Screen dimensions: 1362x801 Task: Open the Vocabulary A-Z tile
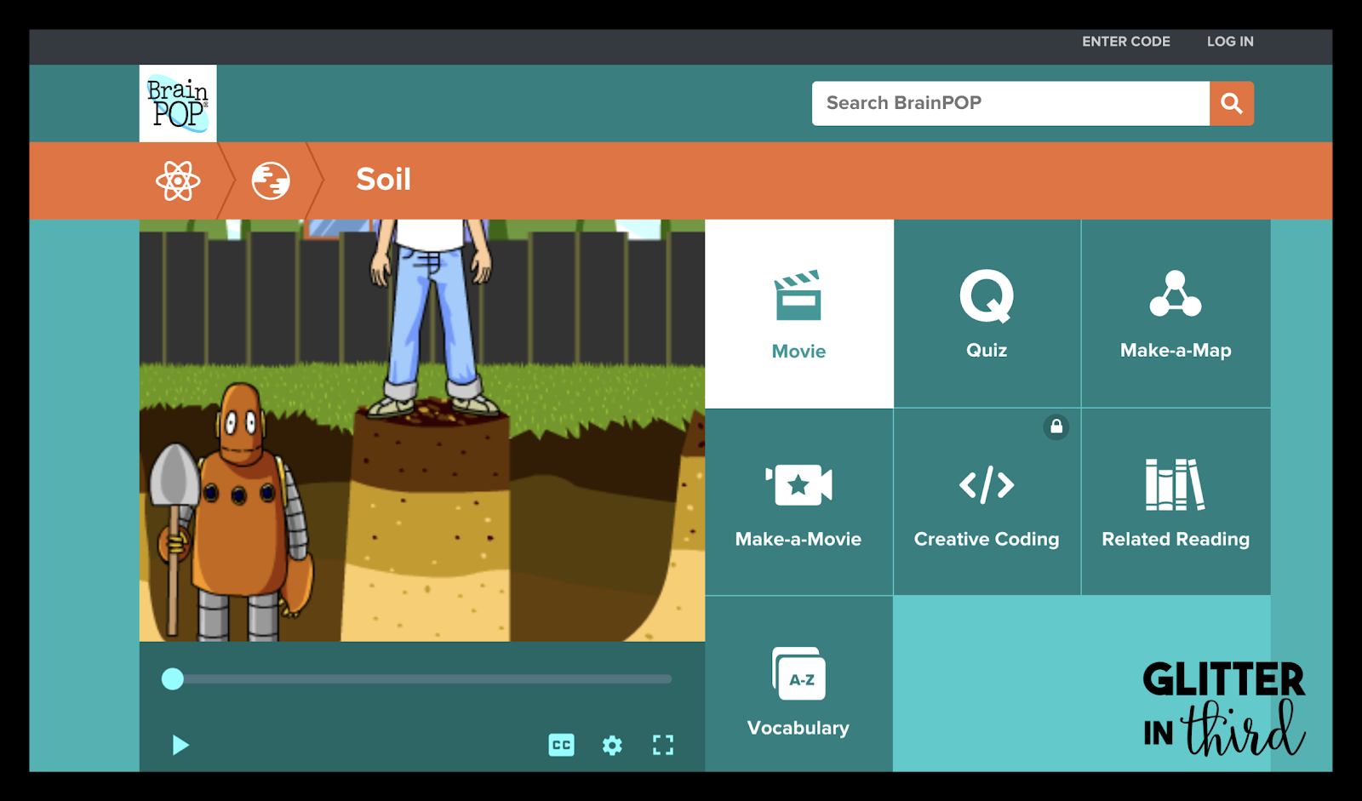[799, 684]
